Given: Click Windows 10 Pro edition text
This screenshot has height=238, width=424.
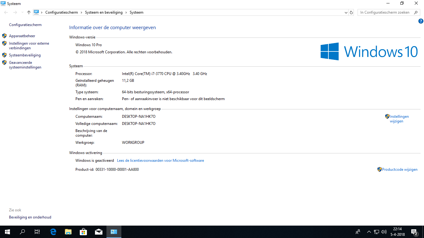Looking at the screenshot, I should coord(88,45).
